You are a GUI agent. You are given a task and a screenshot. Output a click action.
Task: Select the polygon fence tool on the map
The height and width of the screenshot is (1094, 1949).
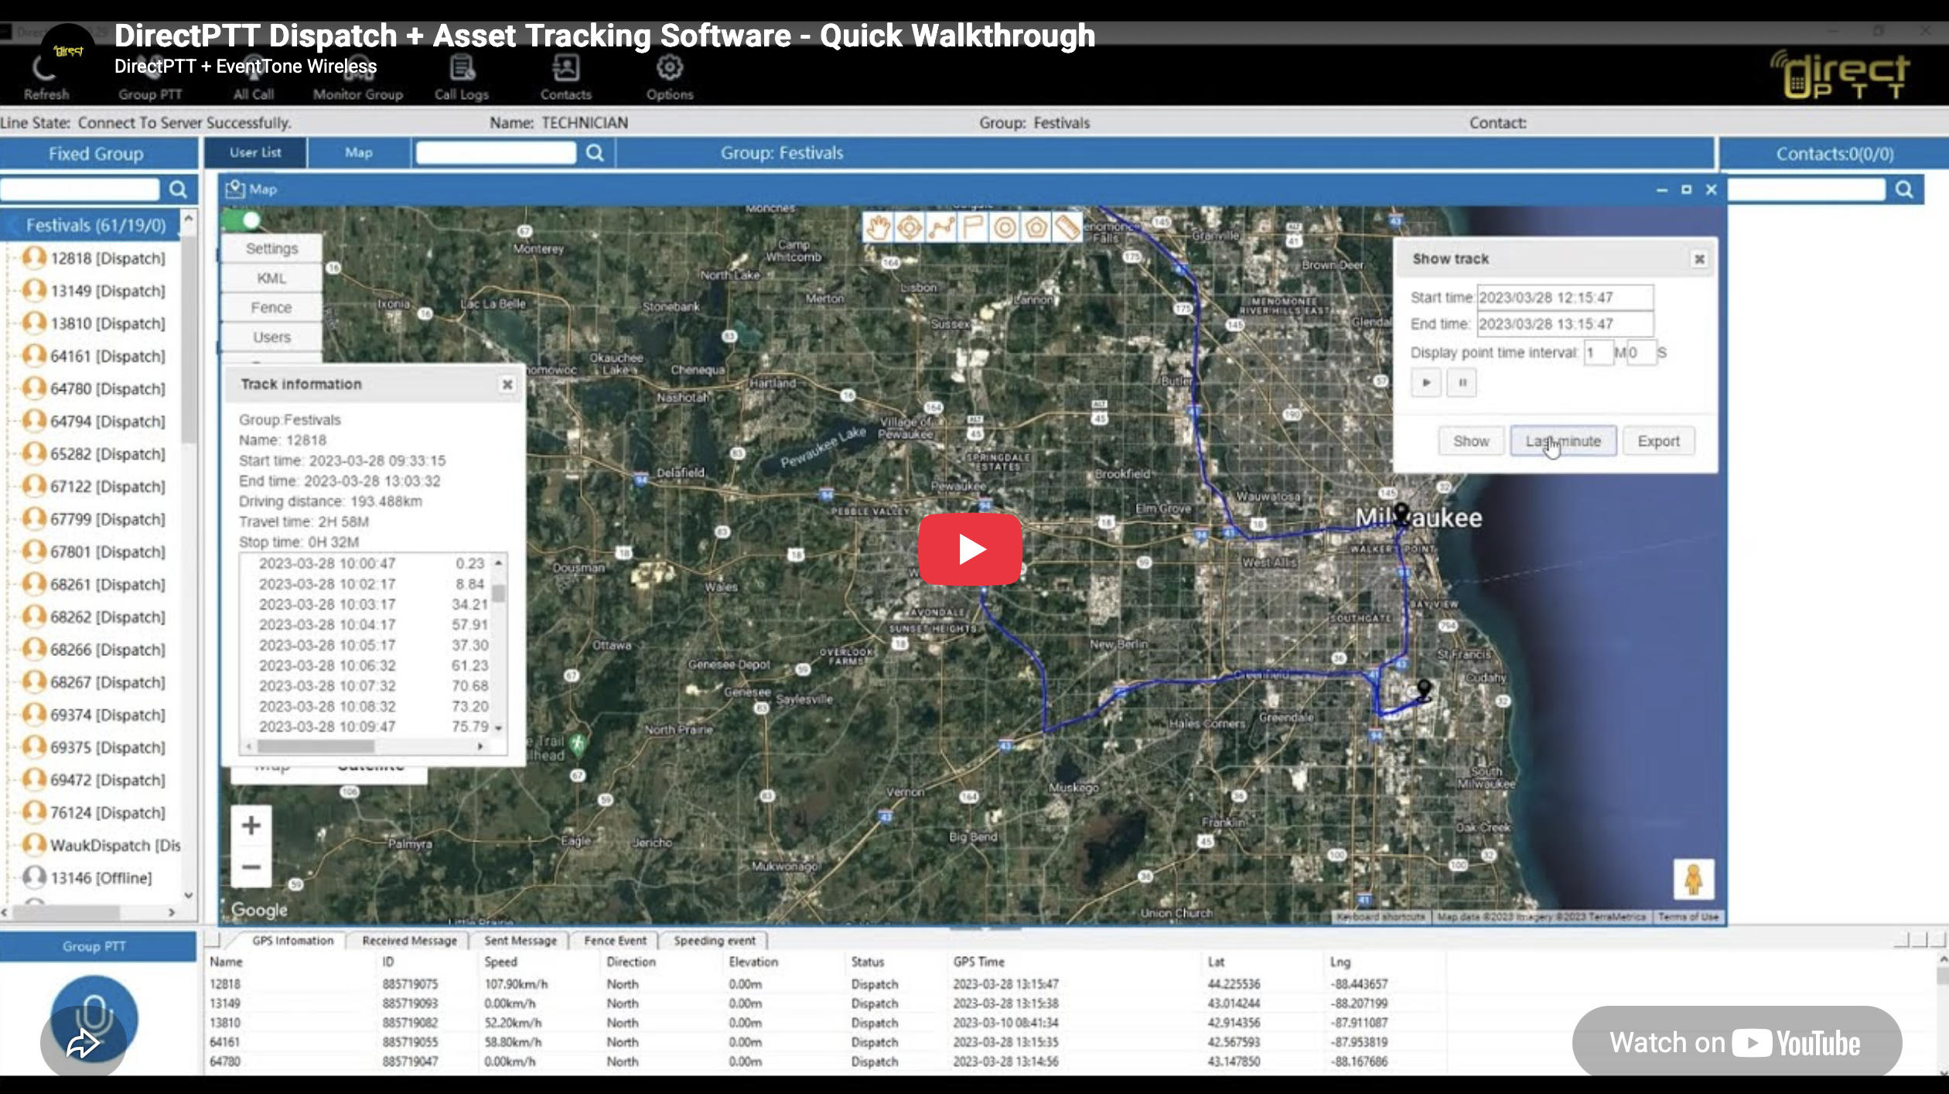pos(1036,227)
